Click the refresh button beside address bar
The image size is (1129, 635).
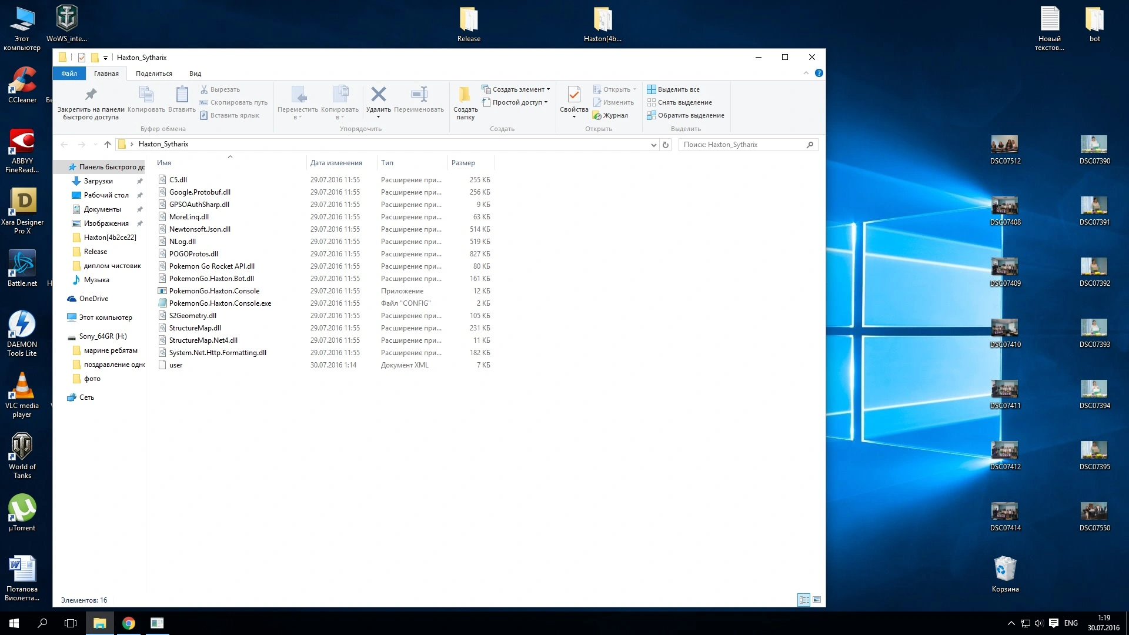tap(666, 145)
